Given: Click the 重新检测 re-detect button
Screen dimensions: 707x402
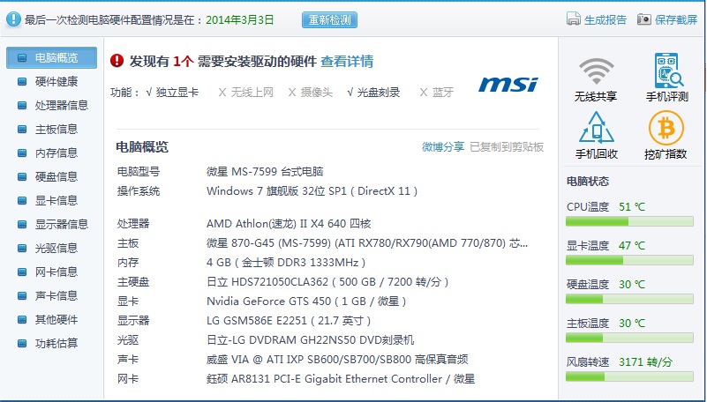Looking at the screenshot, I should click(x=329, y=19).
